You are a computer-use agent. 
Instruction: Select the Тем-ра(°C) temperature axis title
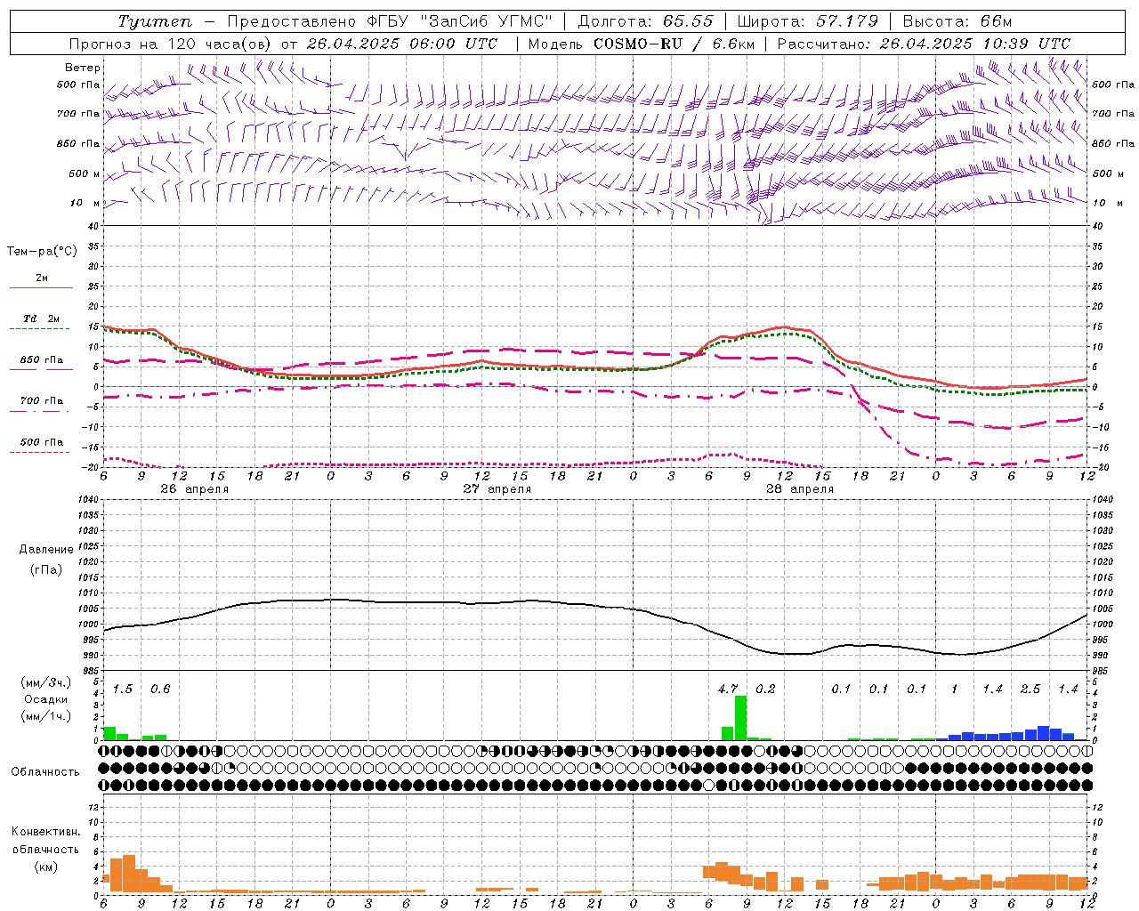tap(42, 252)
